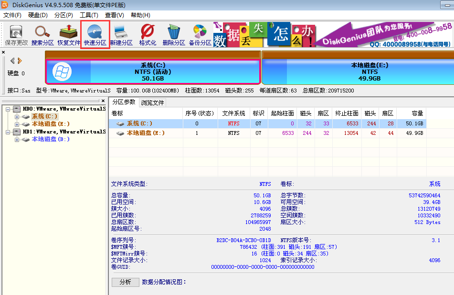The height and width of the screenshot is (295, 454).
Task: Switch to the 浏览文件 tab
Action: [x=152, y=102]
